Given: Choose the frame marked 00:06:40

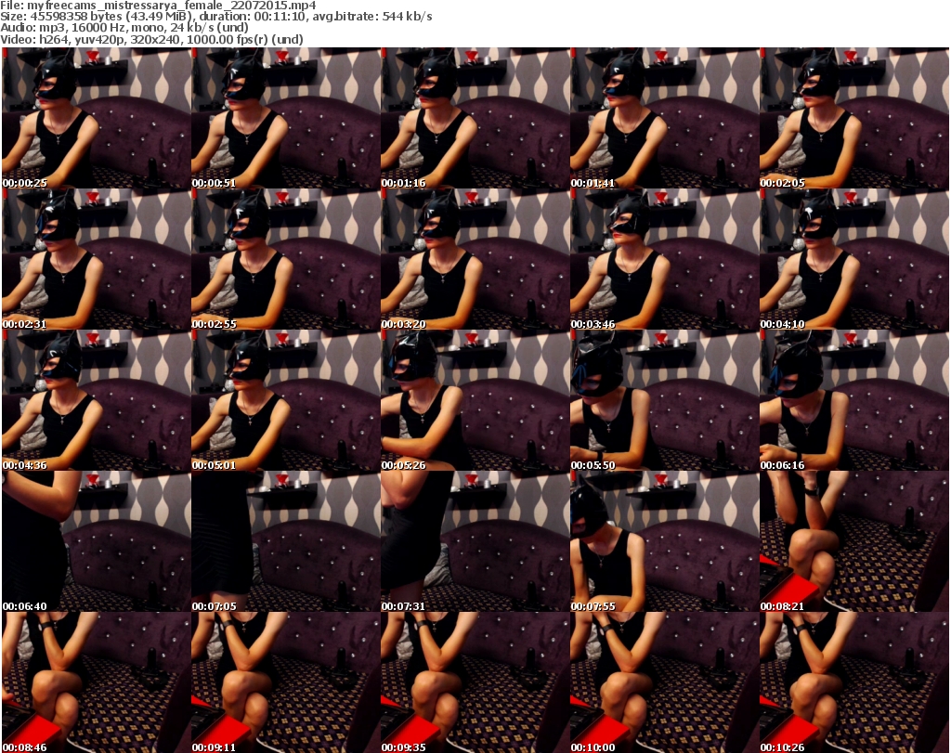Looking at the screenshot, I should 96,541.
